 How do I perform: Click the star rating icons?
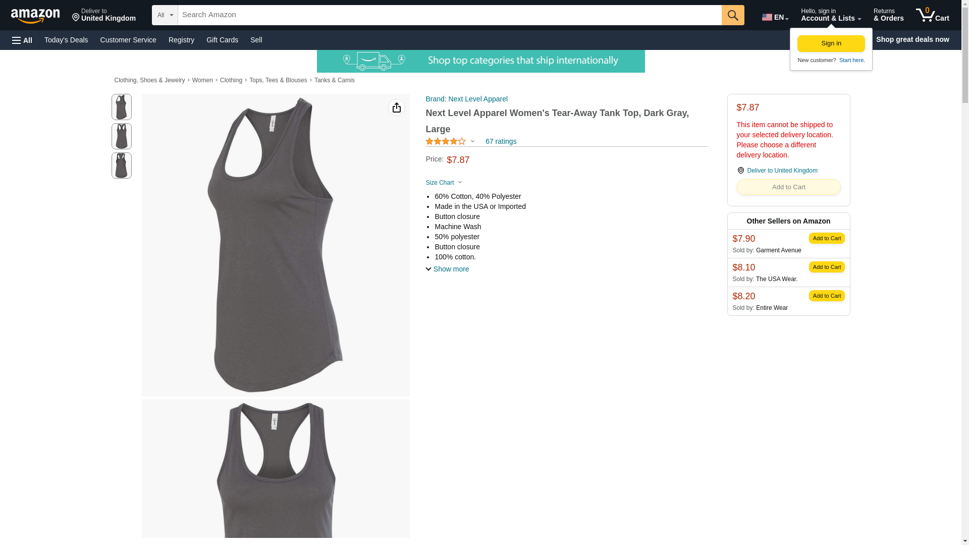(446, 142)
